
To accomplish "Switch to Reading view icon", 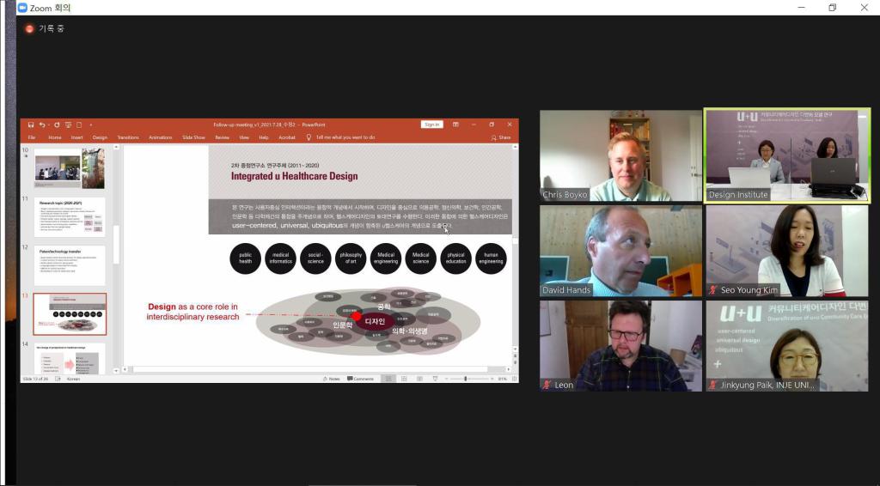I will pyautogui.click(x=419, y=379).
